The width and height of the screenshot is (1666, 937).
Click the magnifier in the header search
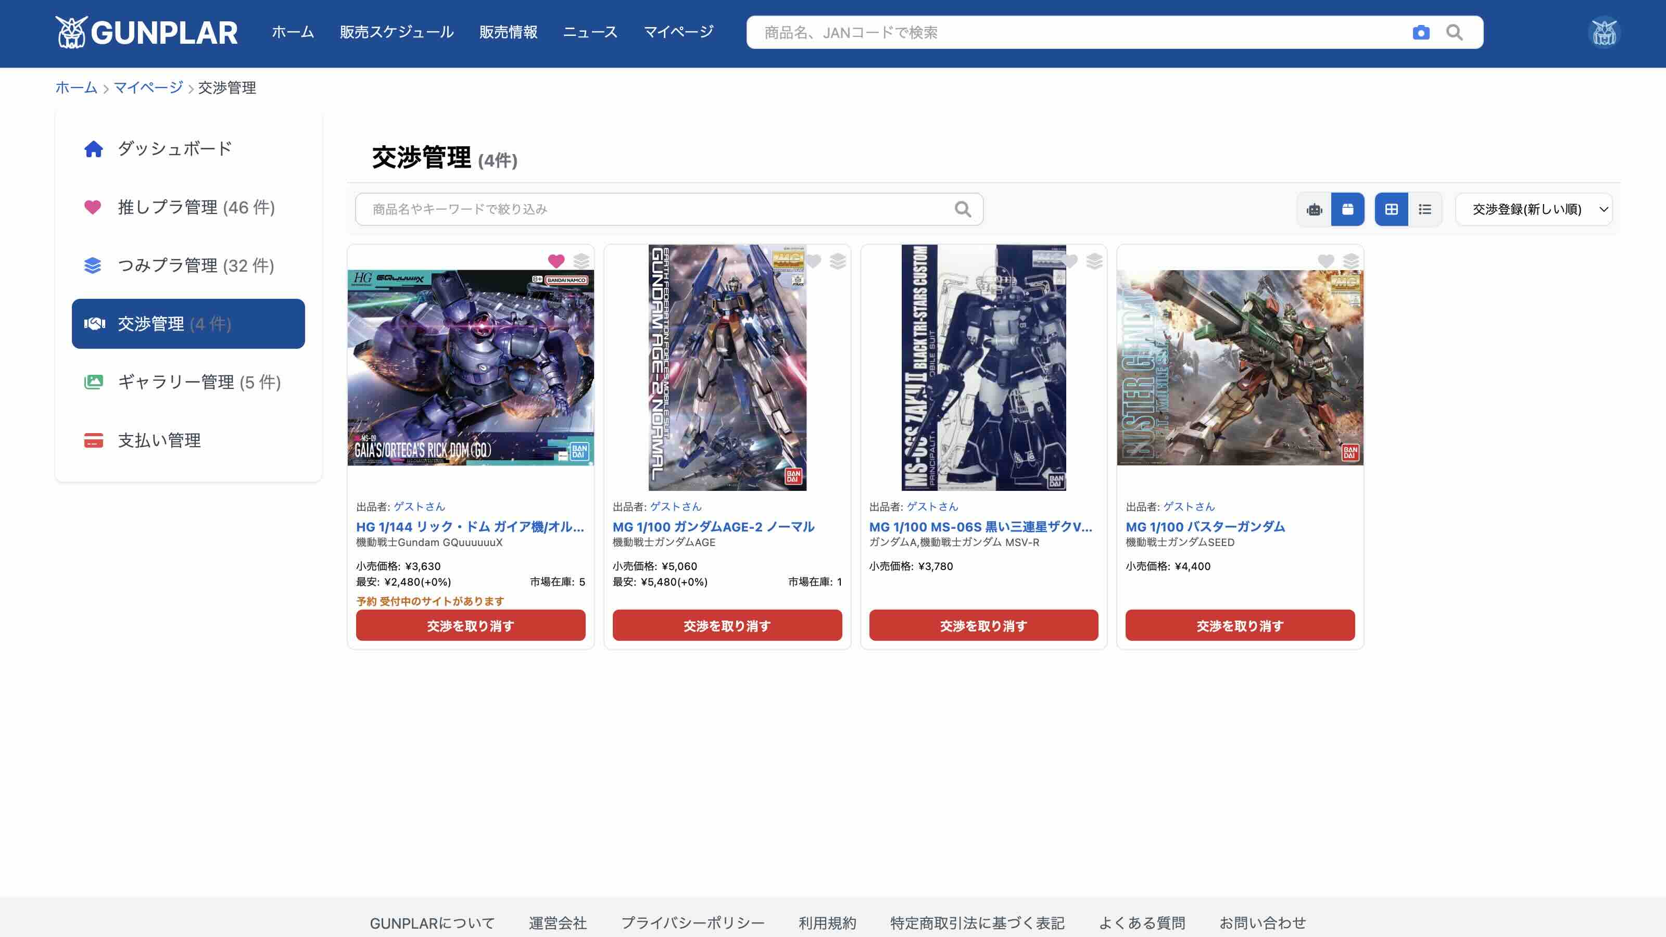(1455, 32)
